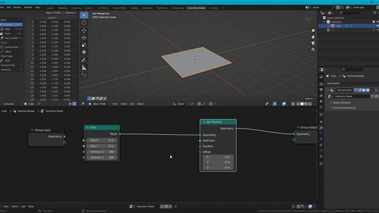
Task: Click the Offset Z field of Set Position
Action: pyautogui.click(x=218, y=167)
